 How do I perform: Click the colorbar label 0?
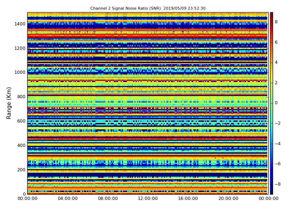click(x=276, y=103)
